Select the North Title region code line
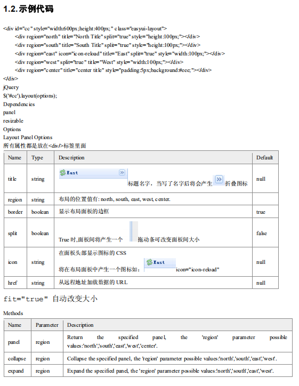The height and width of the screenshot is (386, 299). (107, 37)
